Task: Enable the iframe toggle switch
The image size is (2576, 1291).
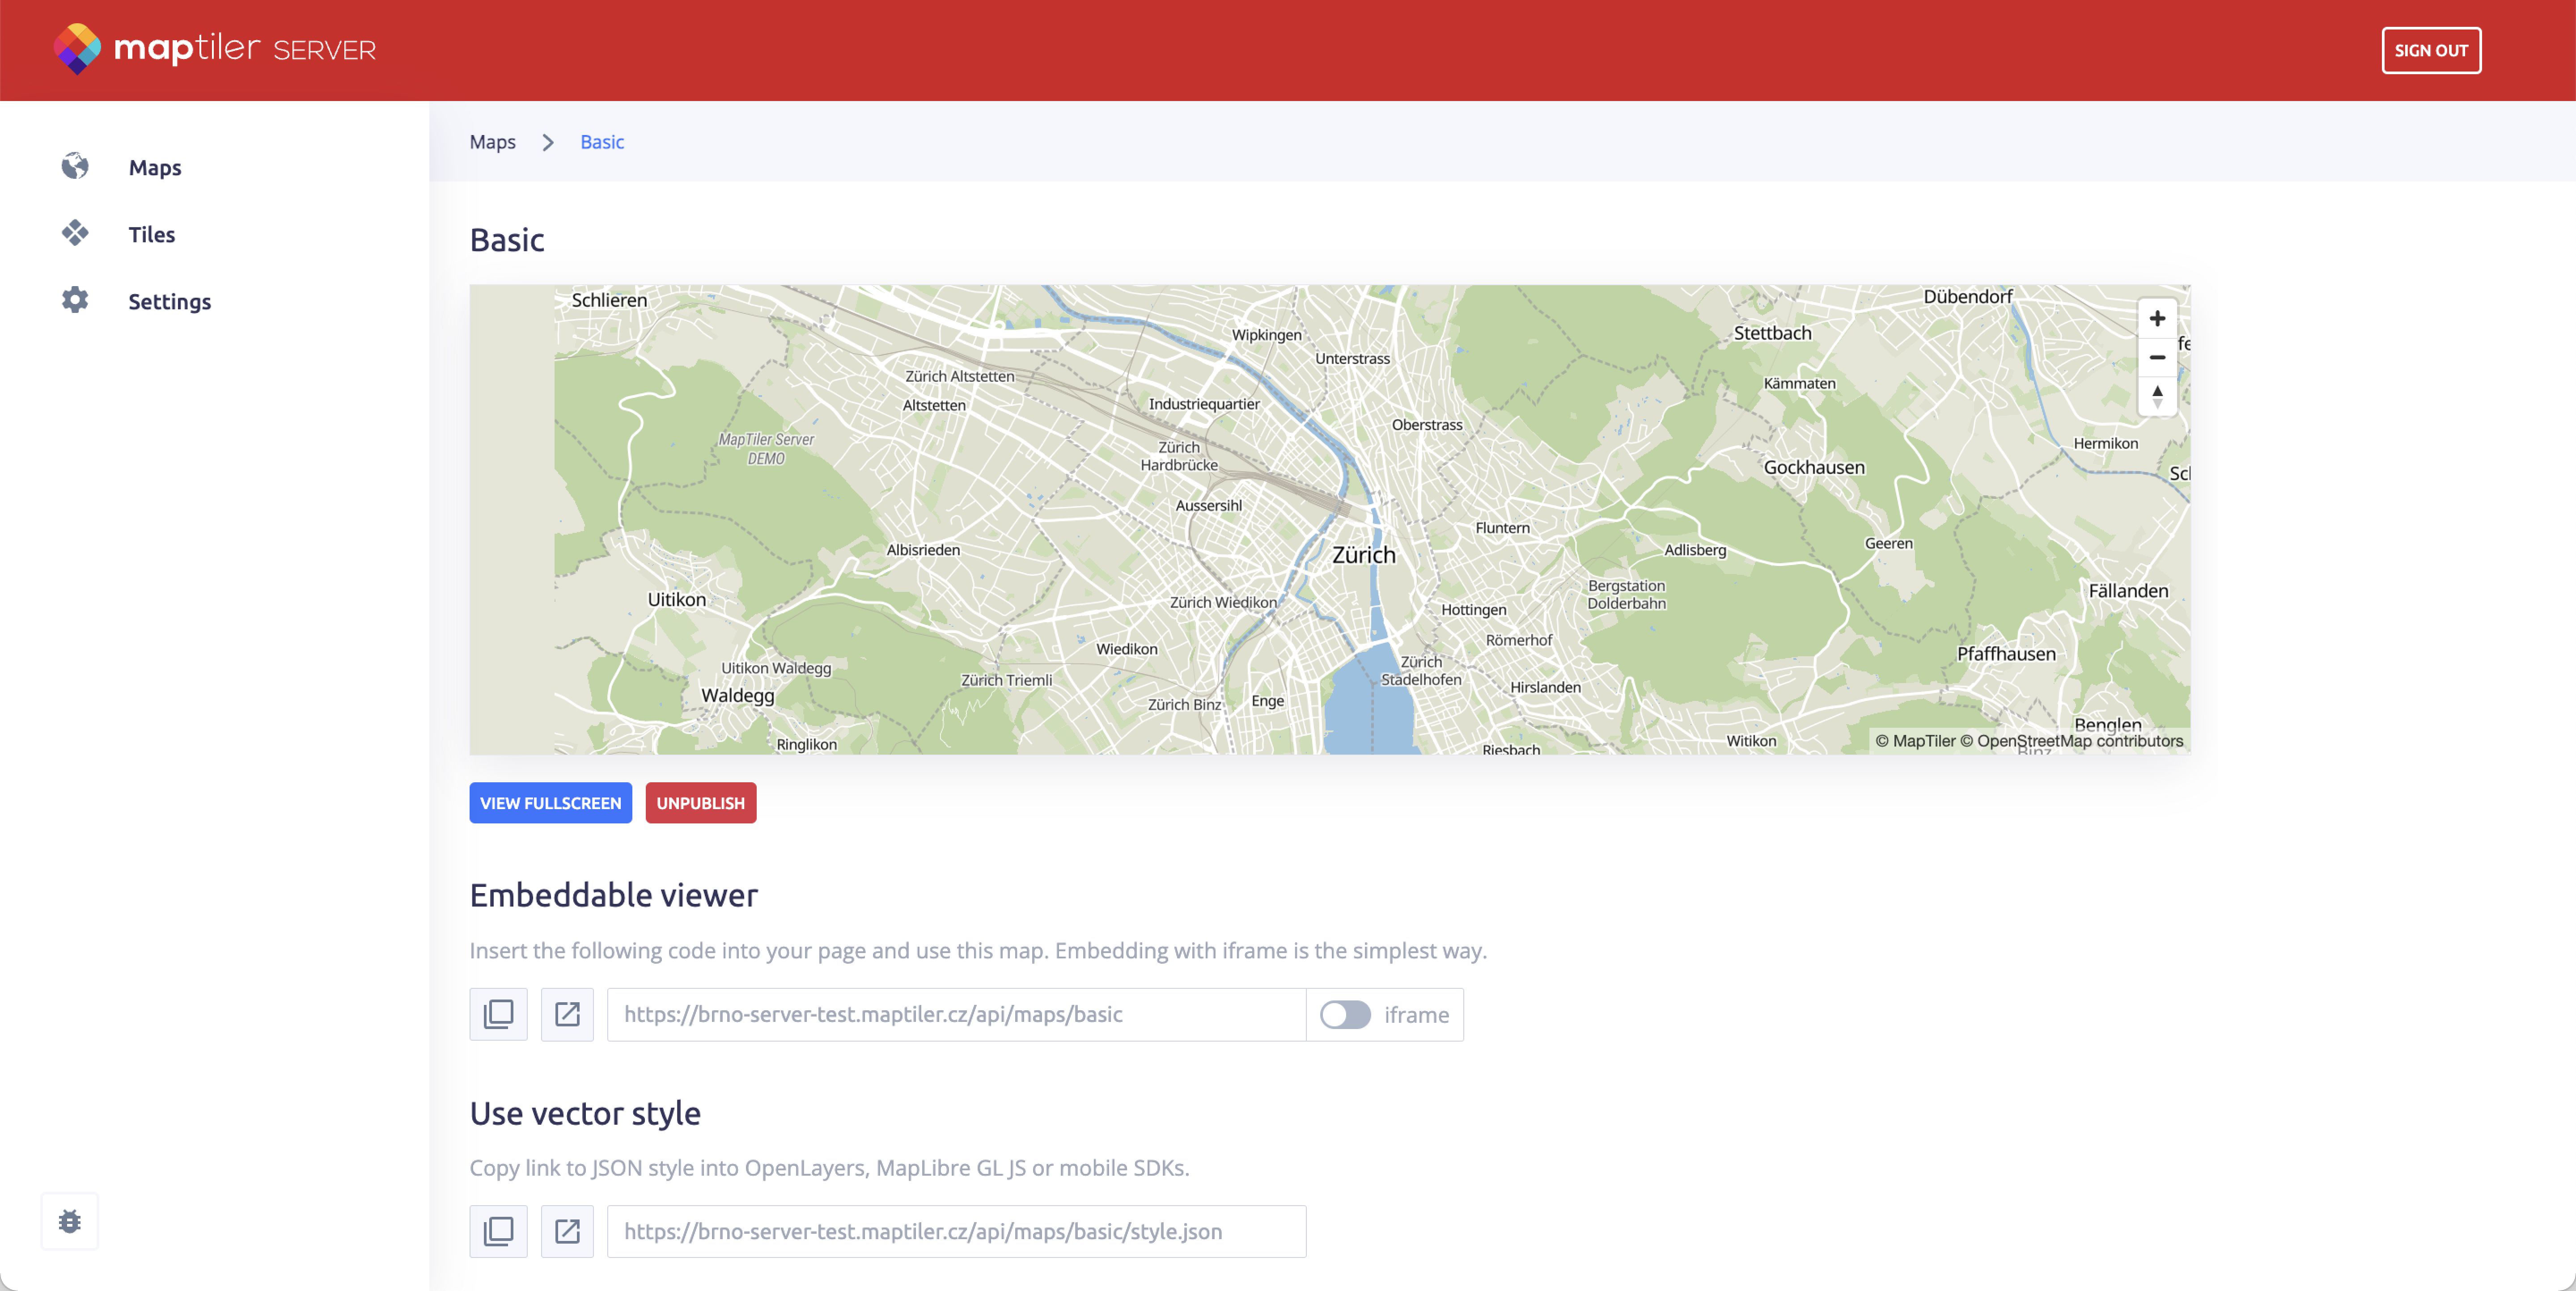Action: tap(1344, 1014)
